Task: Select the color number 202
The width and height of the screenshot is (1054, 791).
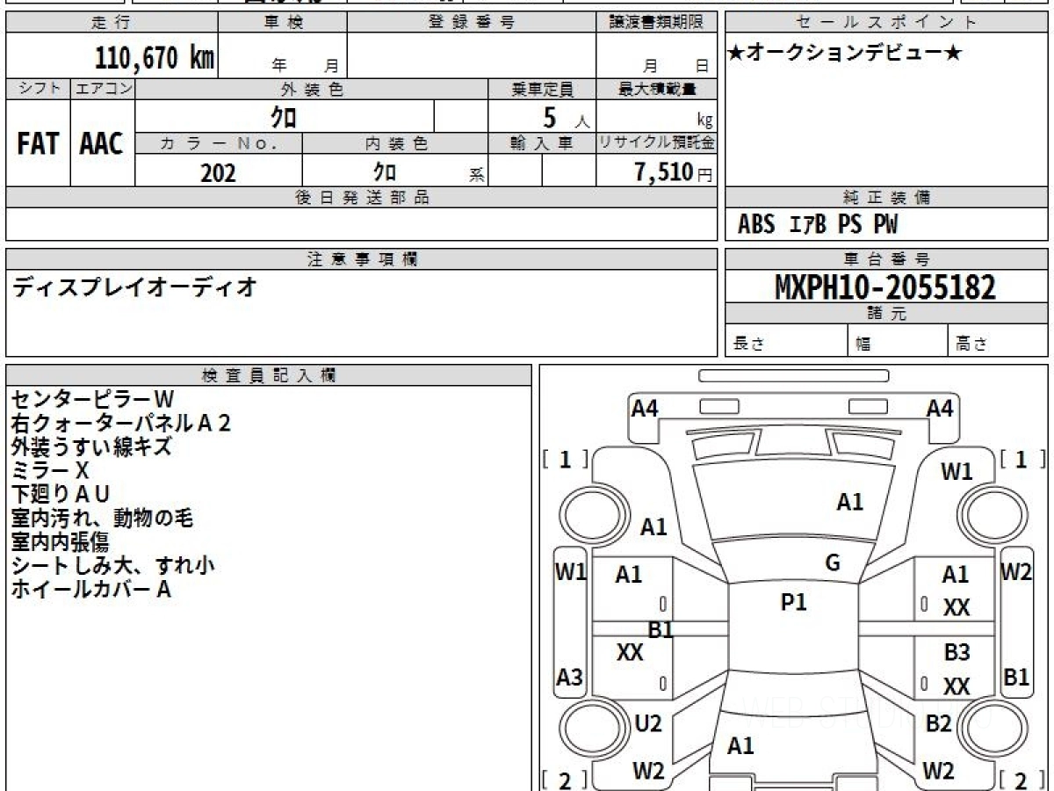Action: pyautogui.click(x=218, y=172)
